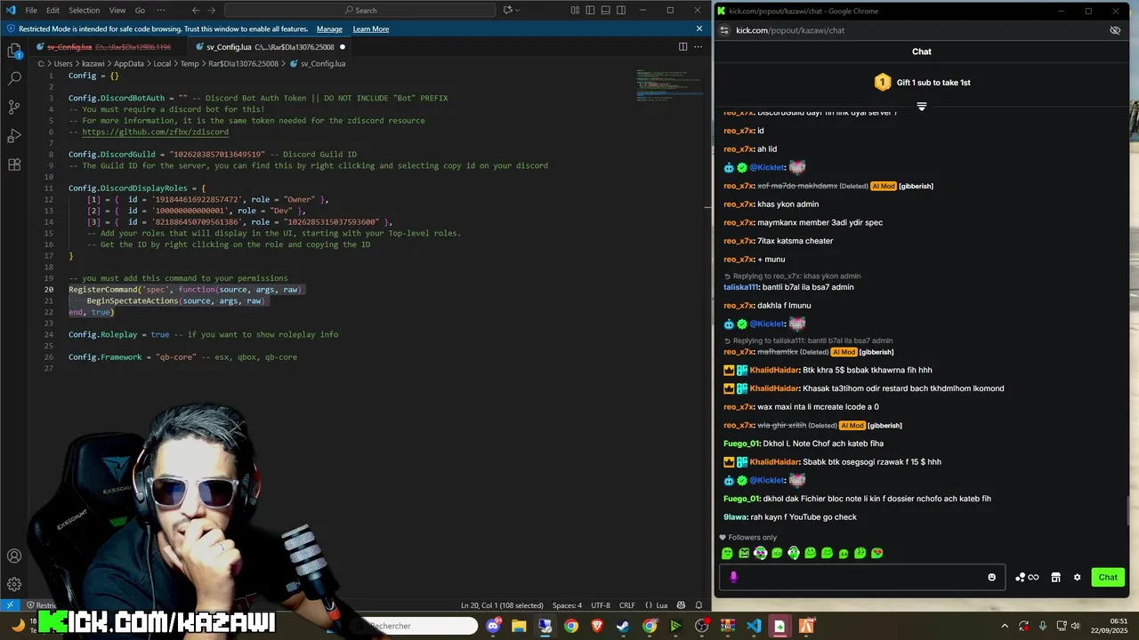Select language mode Lua
The image size is (1139, 640).
661,605
